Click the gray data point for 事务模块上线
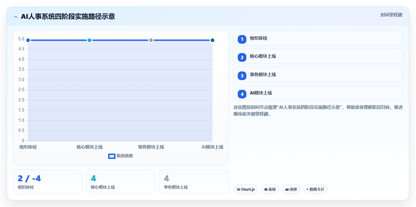This screenshot has height=207, width=416. click(151, 40)
